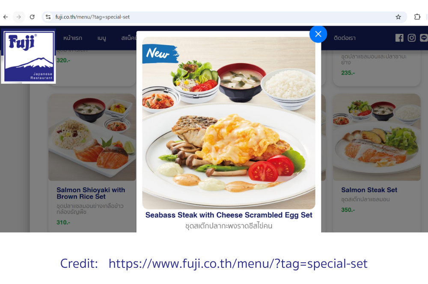Click the Fuji Japanese Restaurant logo
Viewport: 428px width, 284px height.
pos(29,56)
